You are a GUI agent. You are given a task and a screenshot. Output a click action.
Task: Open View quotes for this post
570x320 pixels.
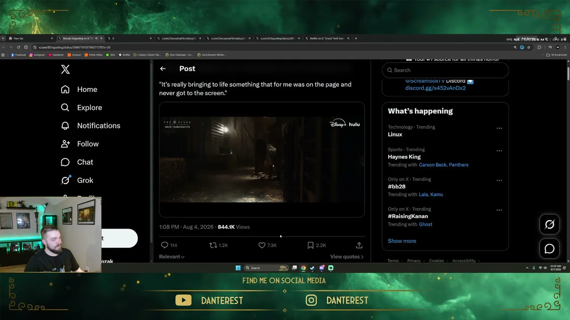(x=347, y=256)
